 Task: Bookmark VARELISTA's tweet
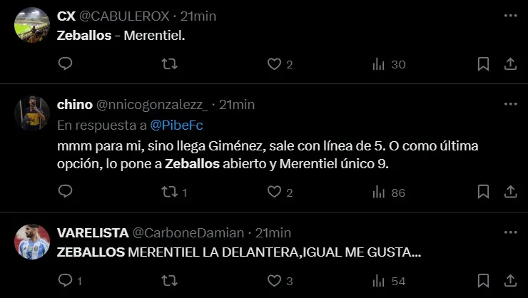[483, 281]
